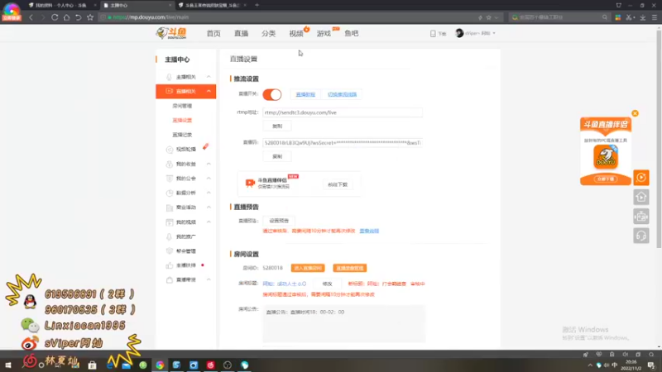Collapse the orange 直播相关 section chevron

(209, 91)
